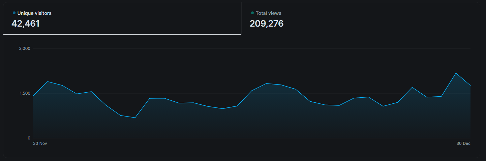Click the 209,276 total views count
This screenshot has height=161, width=486.
click(266, 24)
